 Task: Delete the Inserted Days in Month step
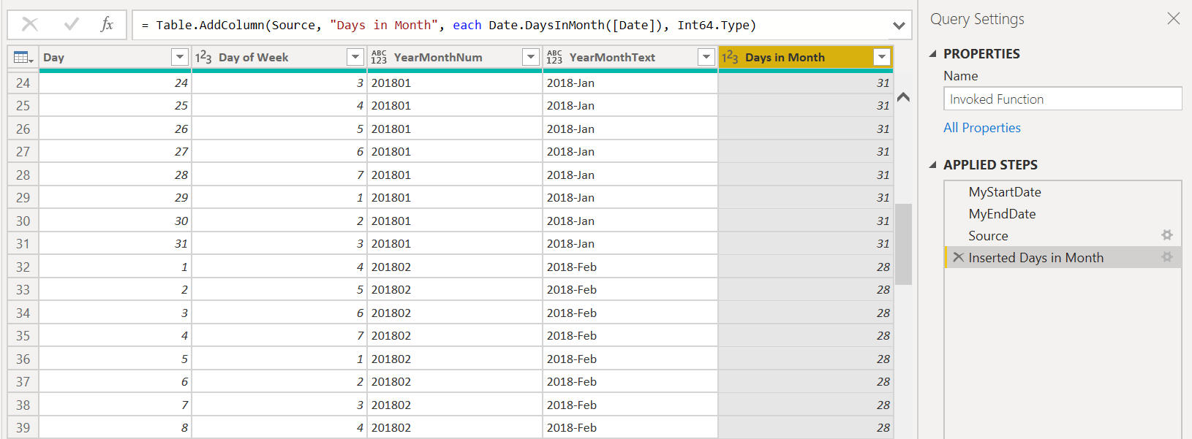tap(958, 258)
